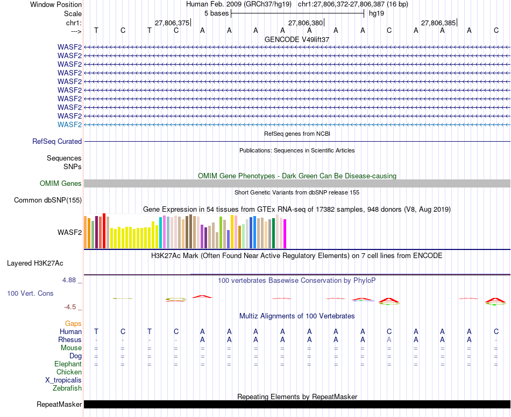Open Multiz Alignments of 100 Vertebrates title
The height and width of the screenshot is (417, 511).
[297, 316]
